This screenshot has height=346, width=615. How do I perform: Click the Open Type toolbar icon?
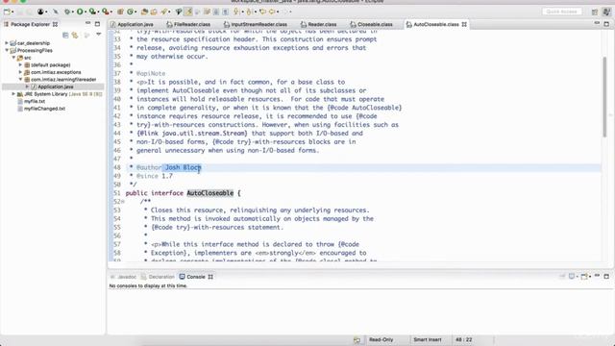[144, 12]
